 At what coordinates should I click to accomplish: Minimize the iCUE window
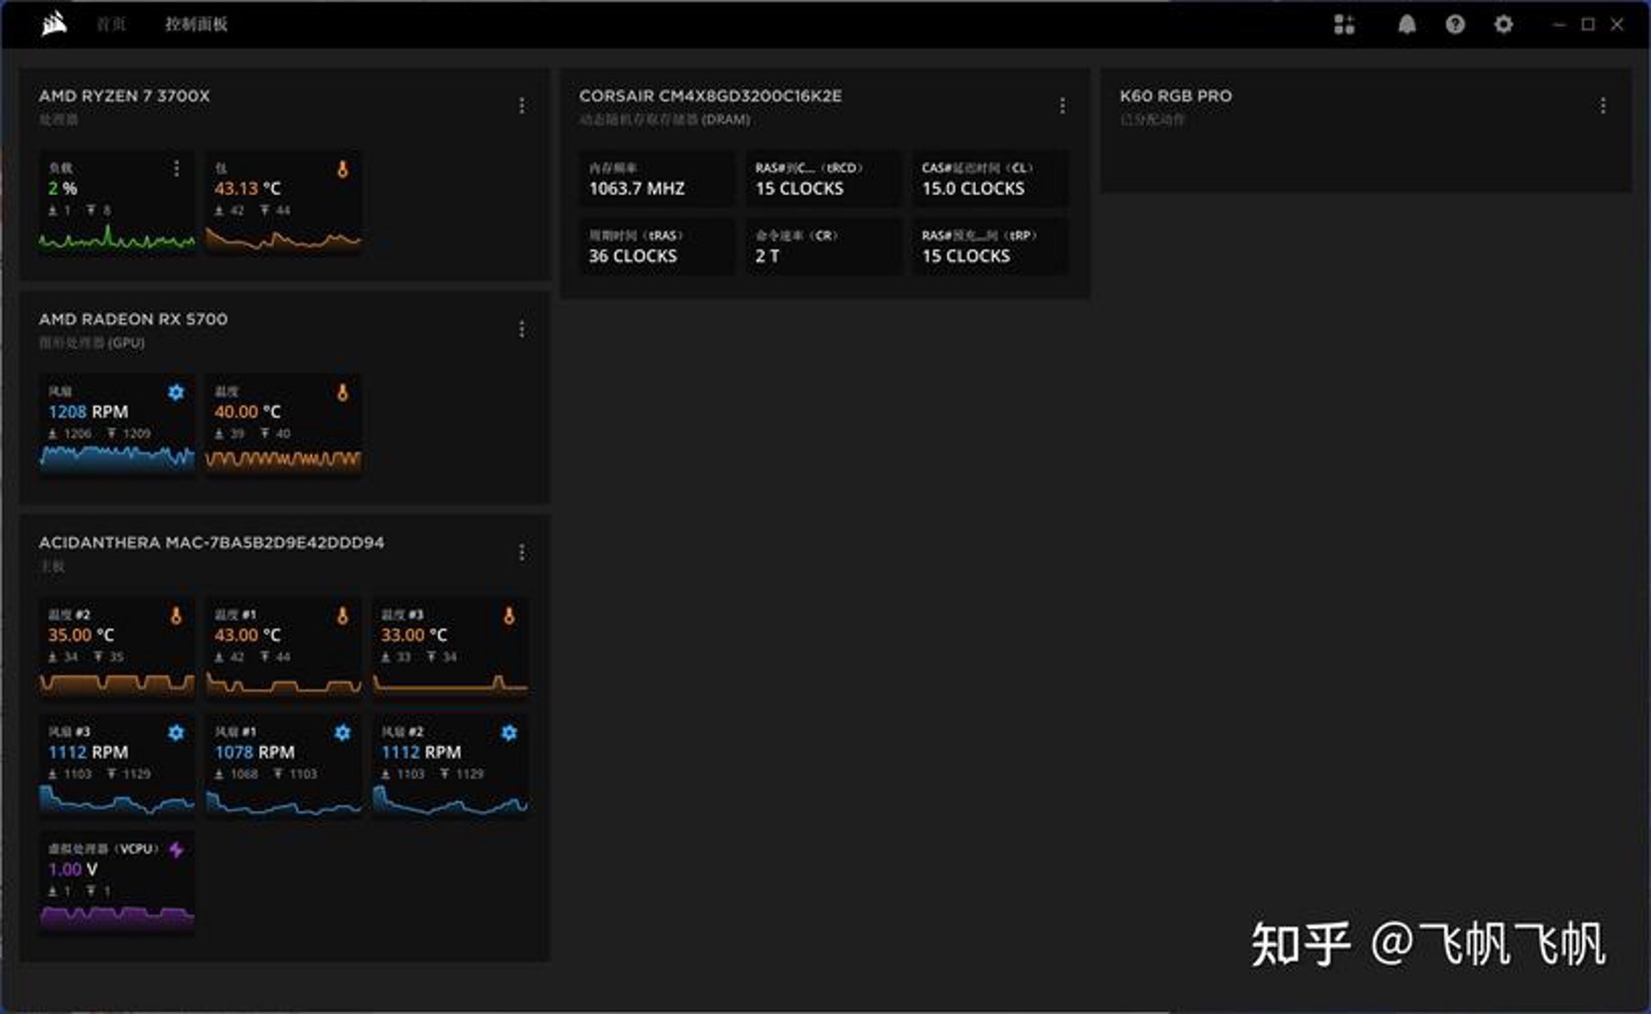(1559, 24)
